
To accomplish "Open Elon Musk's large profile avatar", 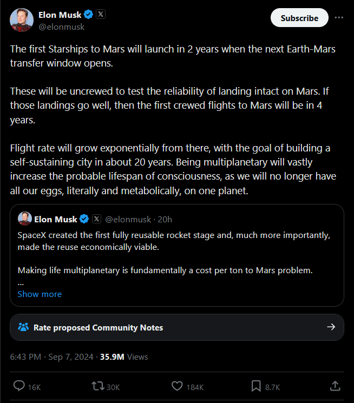I will (x=22, y=20).
